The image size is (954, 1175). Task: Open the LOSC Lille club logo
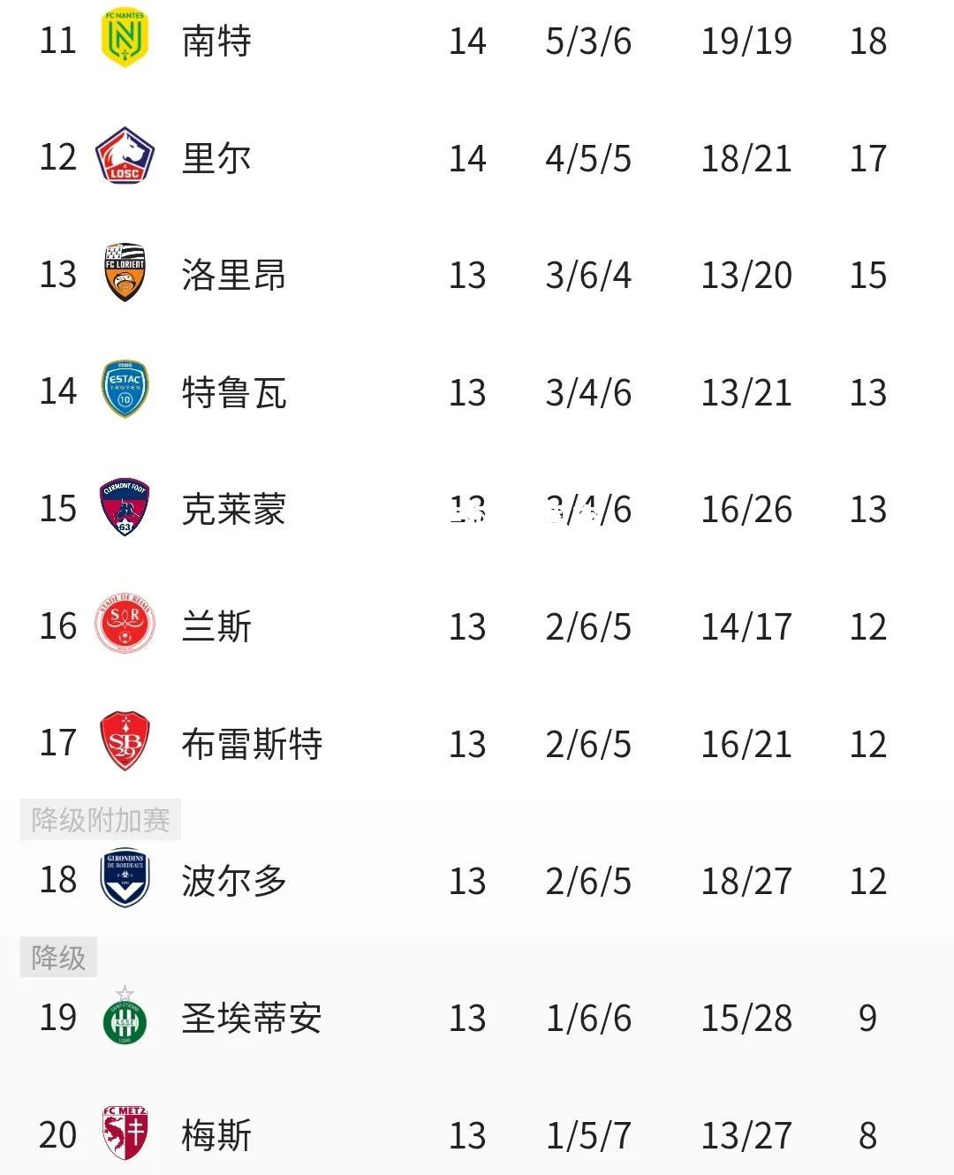[125, 157]
